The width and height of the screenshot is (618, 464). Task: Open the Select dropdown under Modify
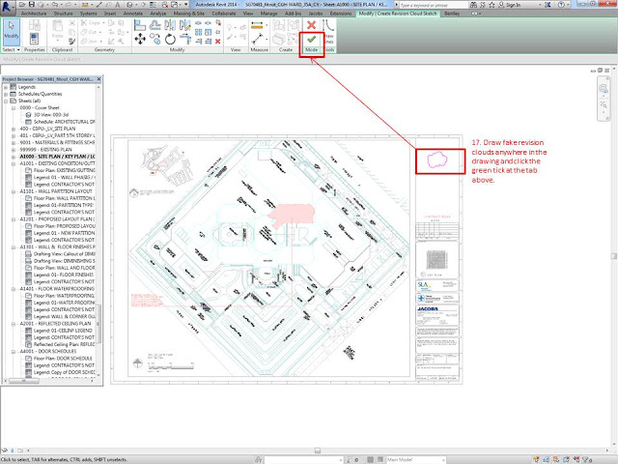click(11, 49)
